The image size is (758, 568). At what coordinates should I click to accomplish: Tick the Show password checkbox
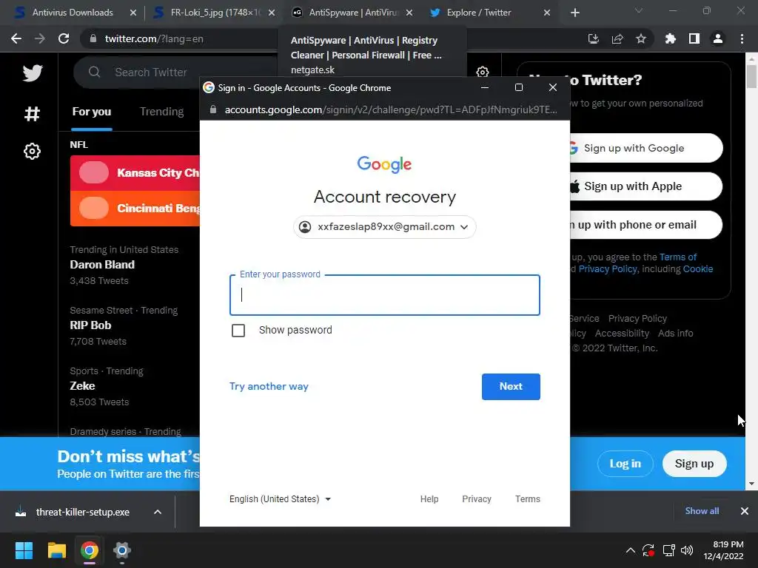pos(238,331)
